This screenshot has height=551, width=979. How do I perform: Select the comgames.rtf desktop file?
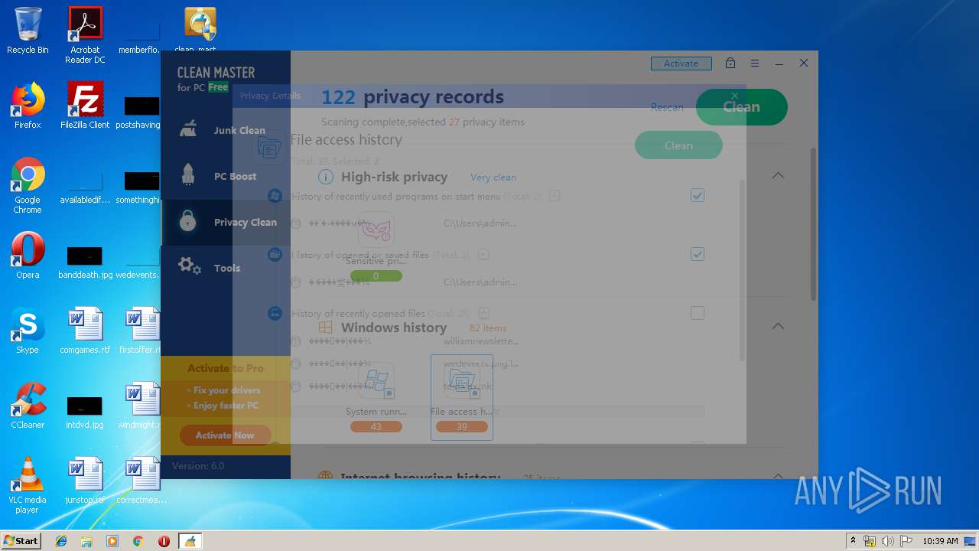tap(85, 330)
